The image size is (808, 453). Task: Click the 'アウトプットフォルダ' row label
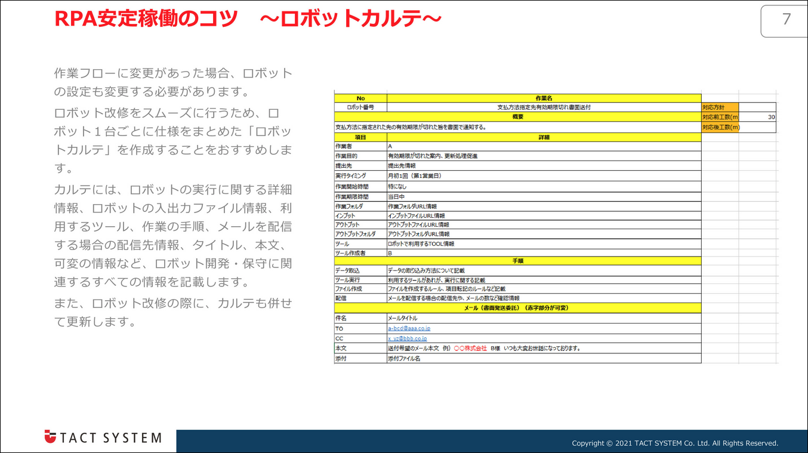(360, 234)
